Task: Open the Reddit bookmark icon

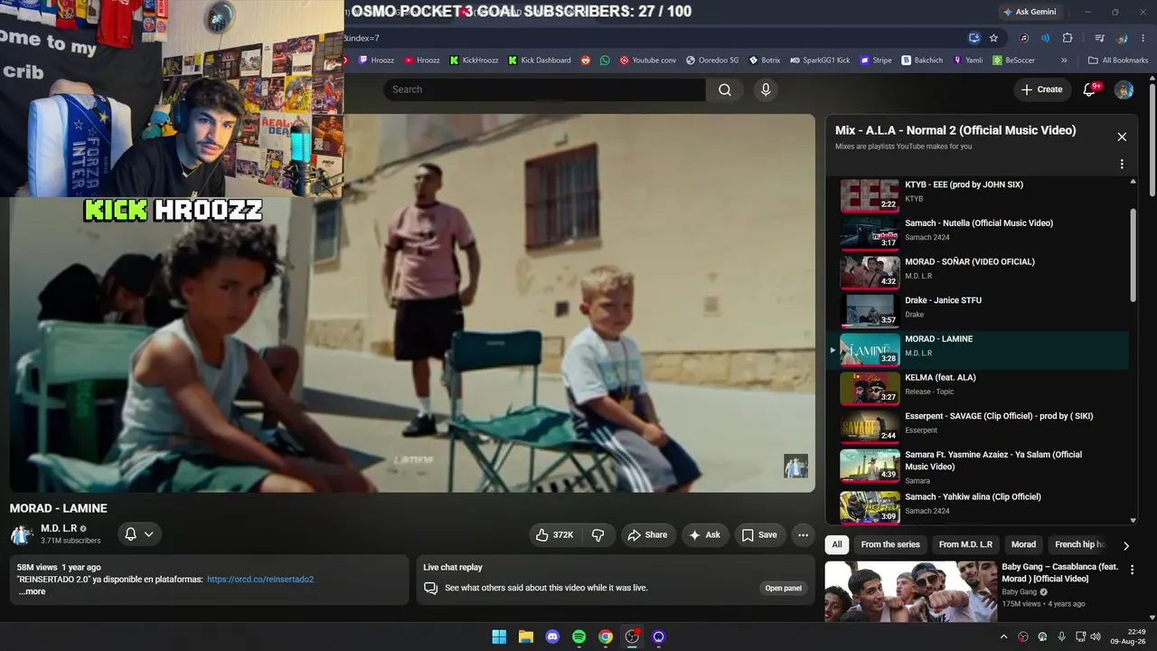Action: click(x=586, y=61)
